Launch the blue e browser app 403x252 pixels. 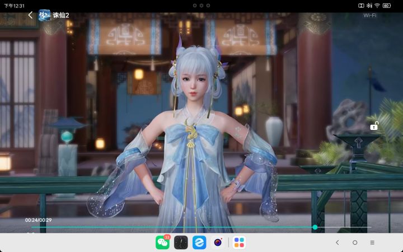tap(199, 242)
